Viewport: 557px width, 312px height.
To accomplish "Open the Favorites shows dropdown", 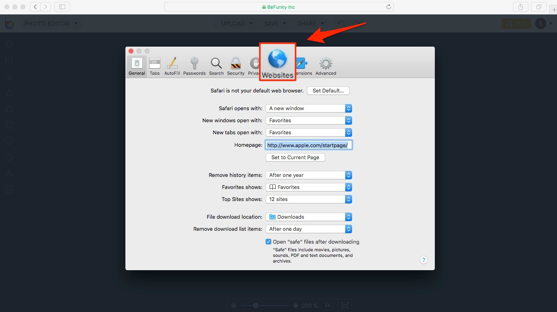I will (x=309, y=187).
